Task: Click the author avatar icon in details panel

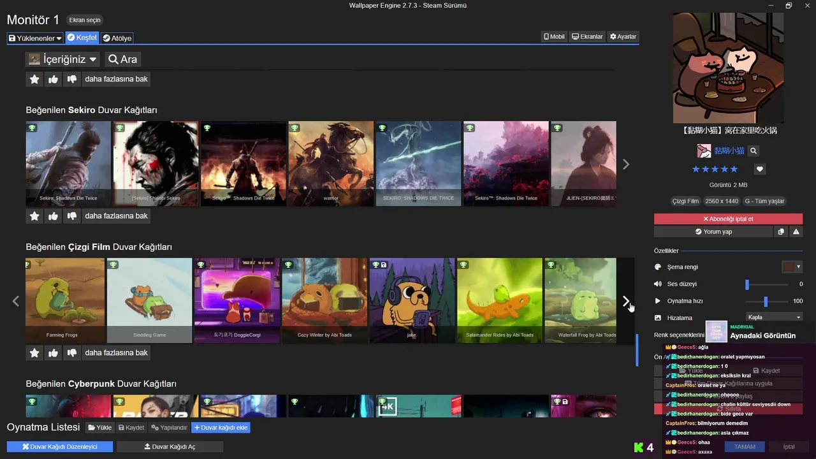Action: [704, 151]
